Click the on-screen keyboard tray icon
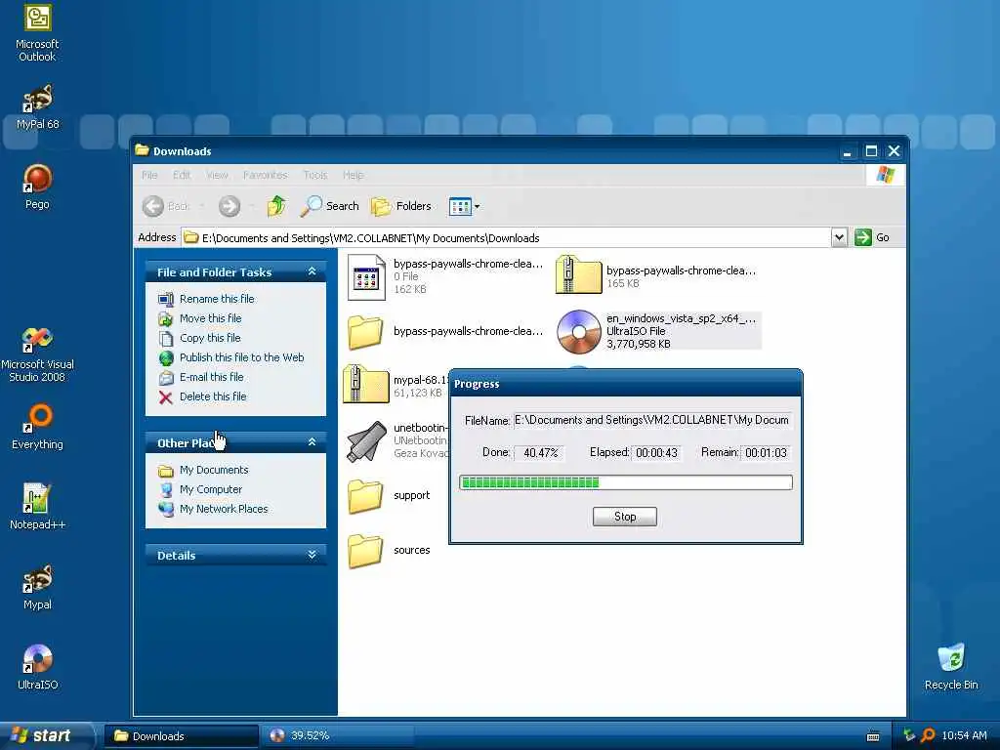This screenshot has height=750, width=1000. [x=873, y=736]
